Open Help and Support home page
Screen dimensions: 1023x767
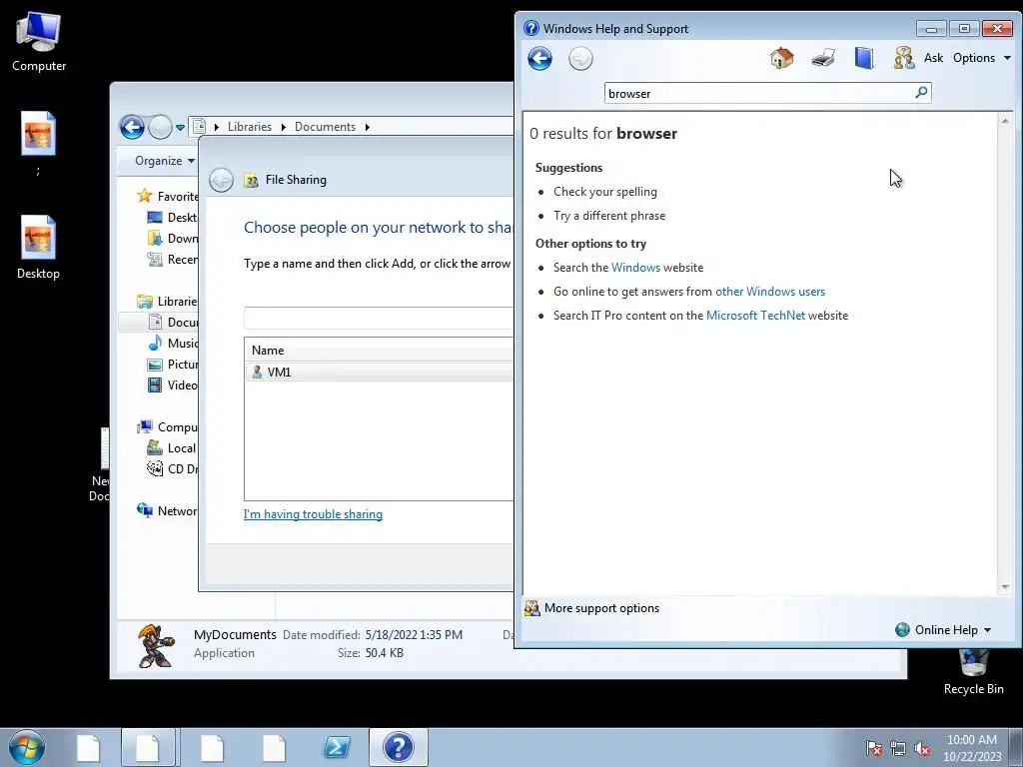pyautogui.click(x=781, y=58)
